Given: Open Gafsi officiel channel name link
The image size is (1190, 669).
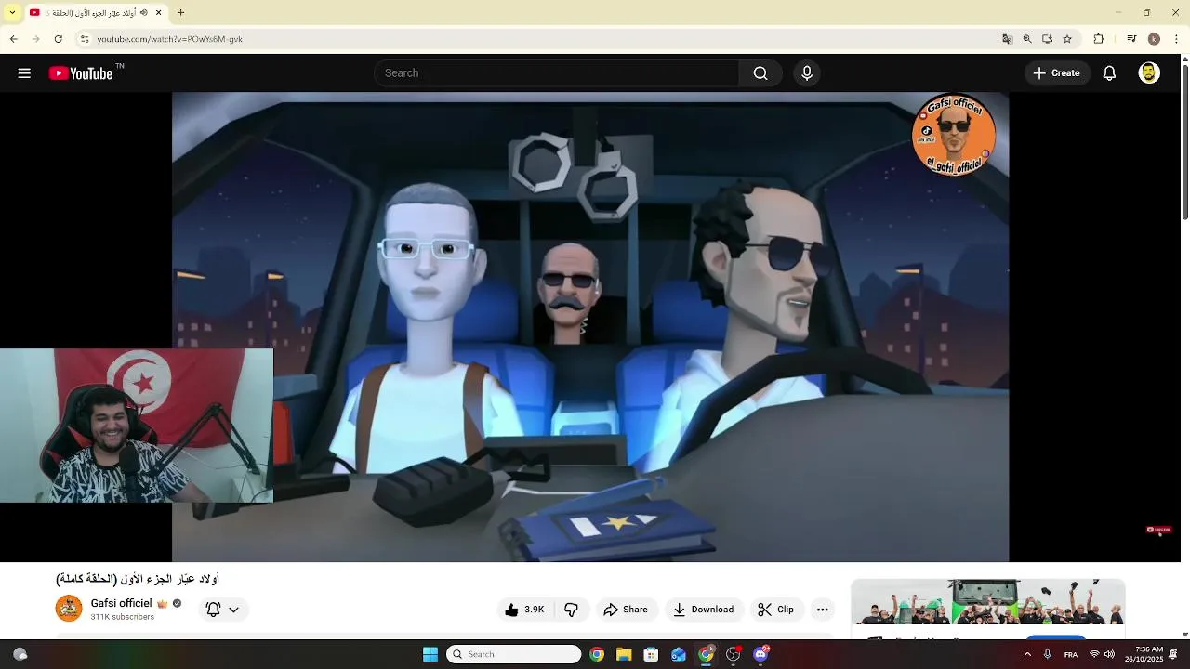Looking at the screenshot, I should 121,603.
